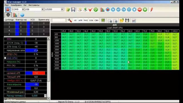Click the red minus circle icon
183x103 pixels.
(140, 9)
